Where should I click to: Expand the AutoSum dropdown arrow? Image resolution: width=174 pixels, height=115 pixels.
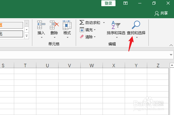tap(104, 23)
